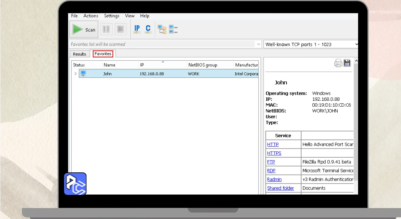401x219 pixels.
Task: Print the details using printer icon
Action: tap(338, 63)
